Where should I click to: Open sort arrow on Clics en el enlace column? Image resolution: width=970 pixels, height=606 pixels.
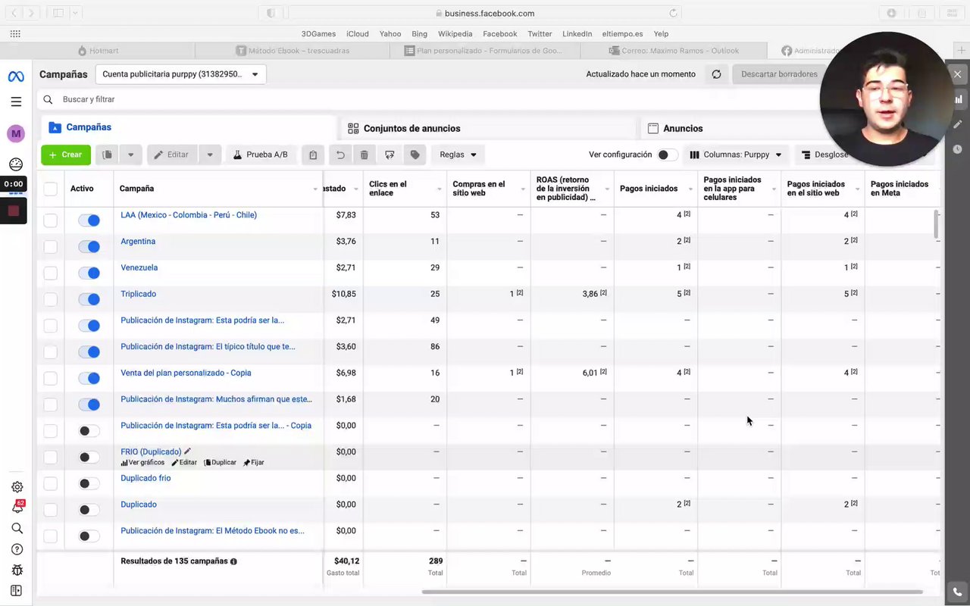(440, 189)
